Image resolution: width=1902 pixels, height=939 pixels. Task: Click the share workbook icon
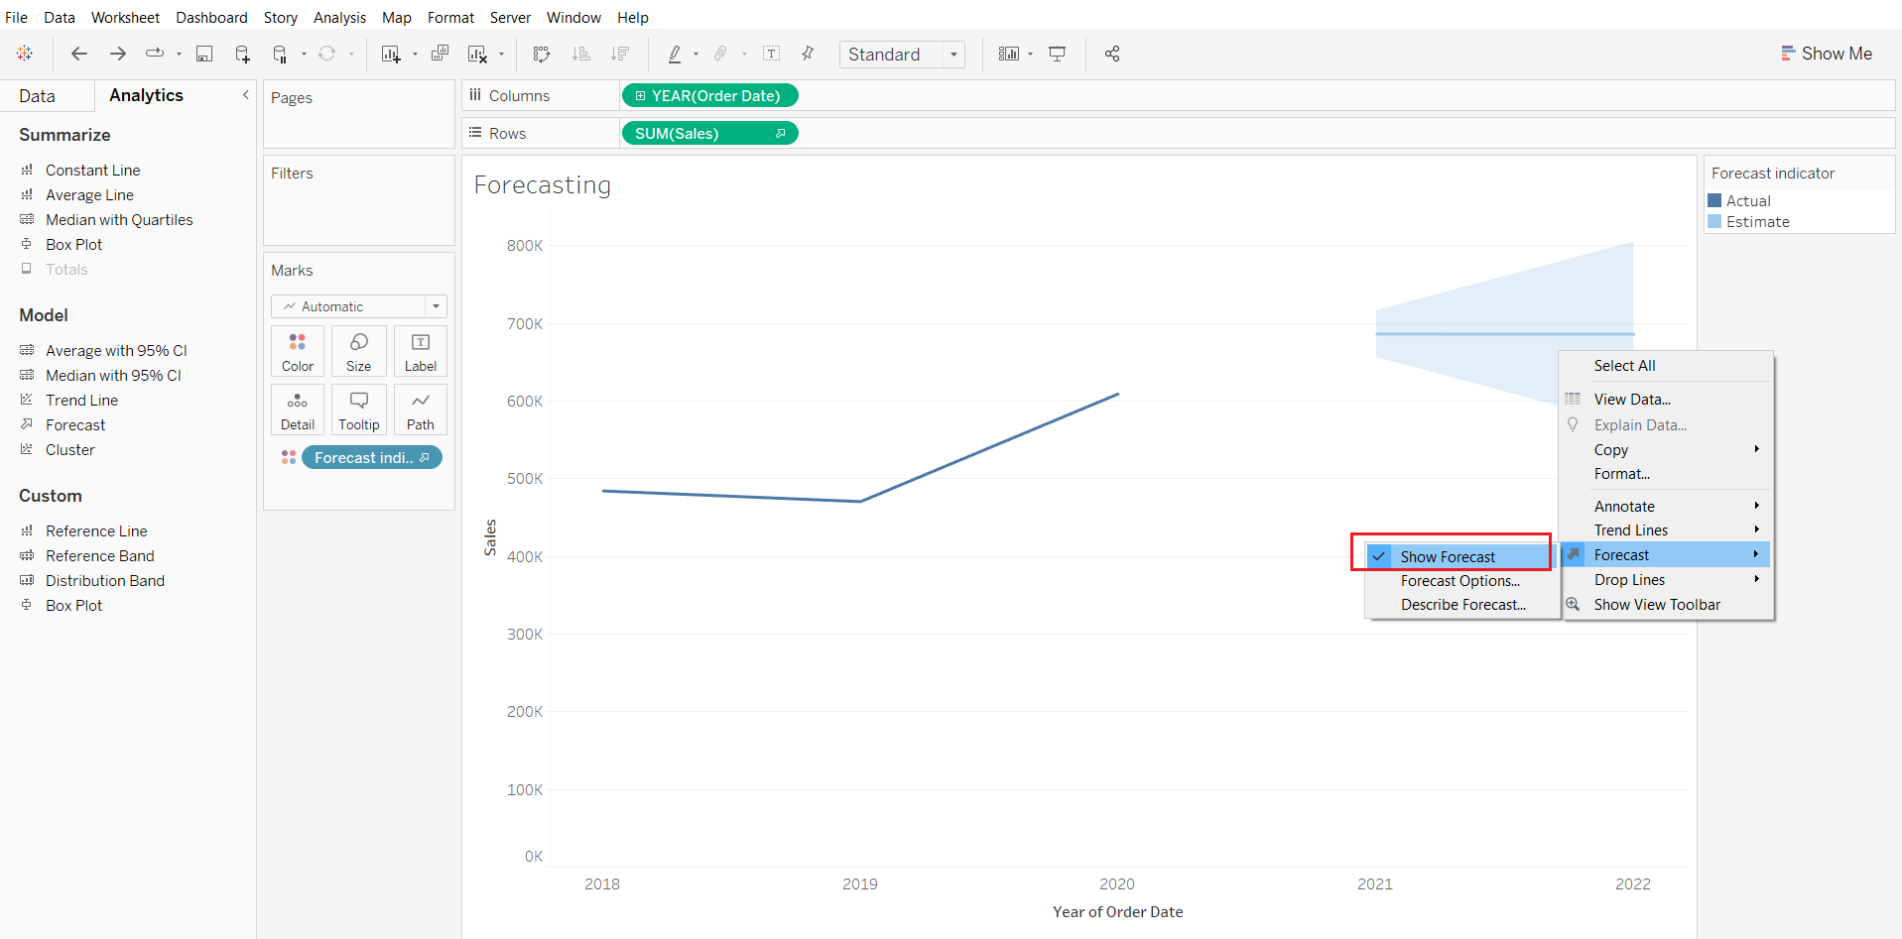point(1112,54)
